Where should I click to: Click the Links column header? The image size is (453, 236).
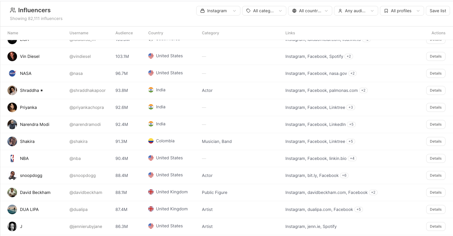point(290,33)
